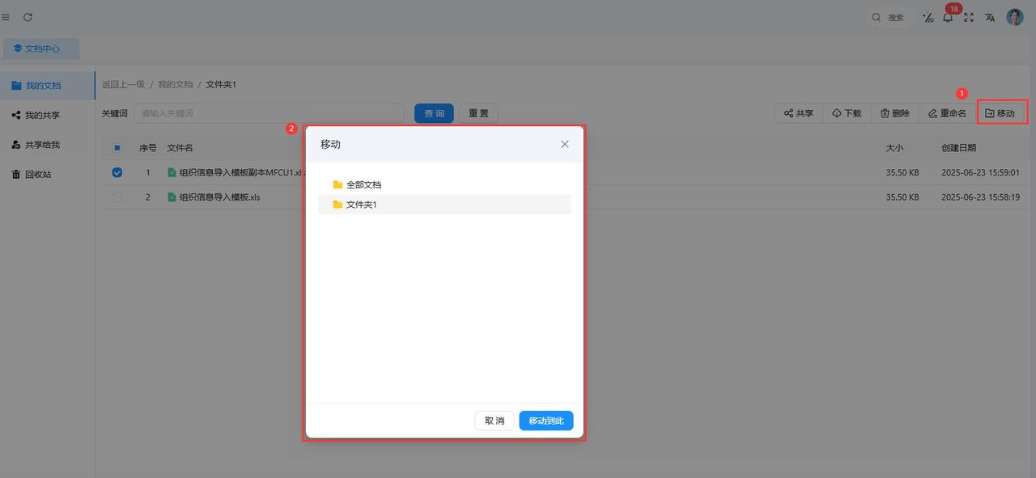Viewport: 1036px width, 478px height.
Task: Click the 移动 toolbar button
Action: tap(1000, 113)
